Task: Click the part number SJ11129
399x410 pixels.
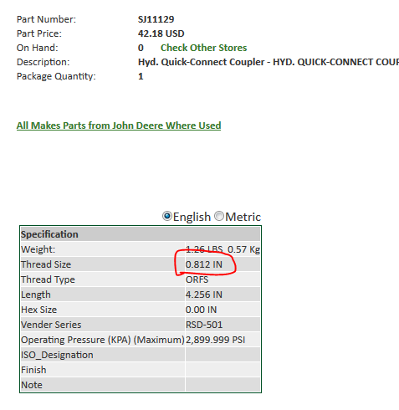Action: coord(156,19)
